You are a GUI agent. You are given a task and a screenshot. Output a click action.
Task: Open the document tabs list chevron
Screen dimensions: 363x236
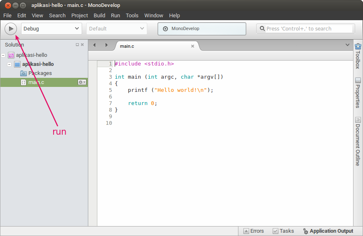(x=347, y=45)
